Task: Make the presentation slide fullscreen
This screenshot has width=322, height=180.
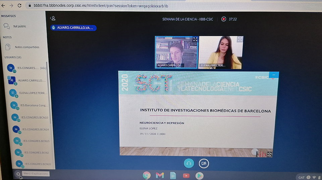Action: 269,154
